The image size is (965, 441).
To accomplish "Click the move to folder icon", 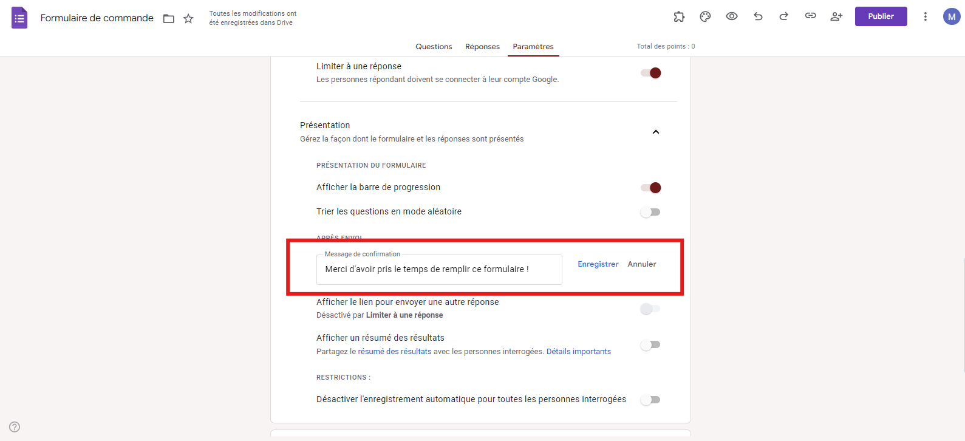I will pos(169,19).
